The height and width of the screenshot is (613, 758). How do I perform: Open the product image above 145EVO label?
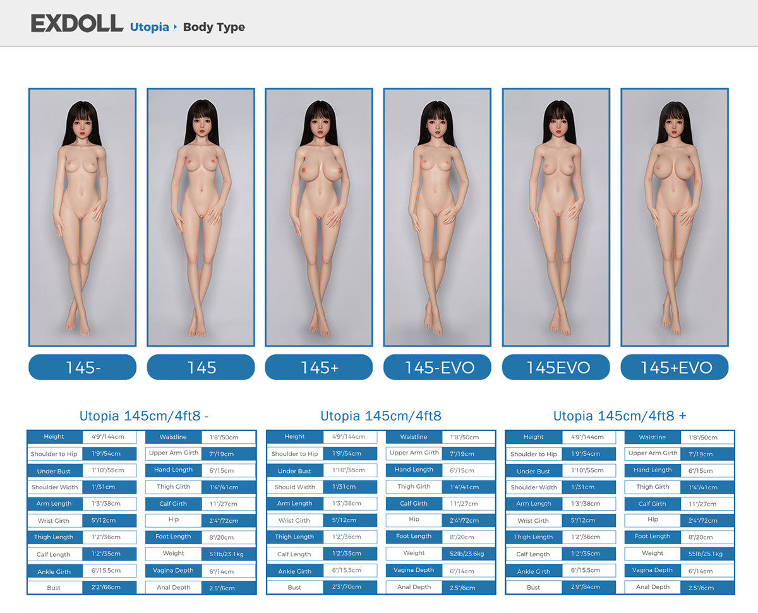pyautogui.click(x=556, y=217)
